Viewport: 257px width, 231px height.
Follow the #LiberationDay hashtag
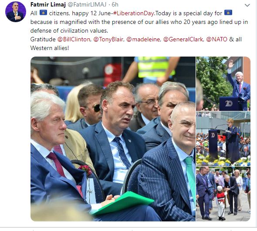coord(133,13)
